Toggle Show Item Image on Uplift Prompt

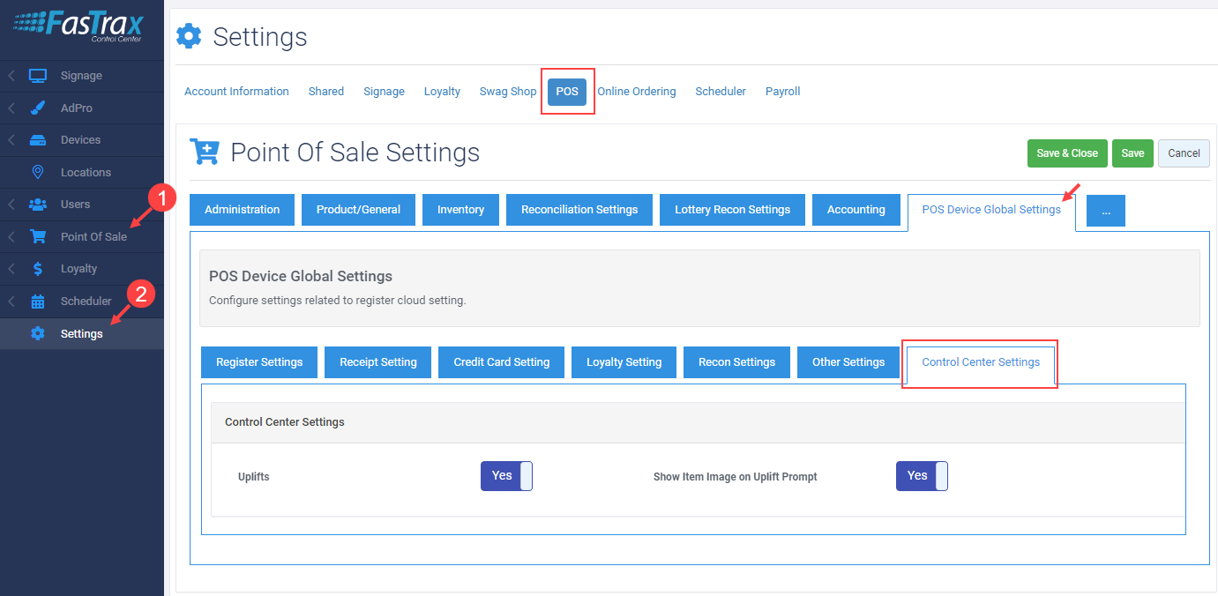click(922, 476)
